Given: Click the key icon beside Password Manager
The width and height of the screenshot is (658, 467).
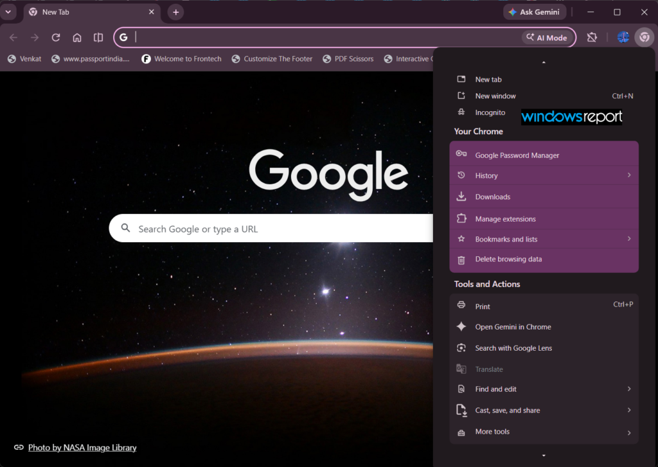Looking at the screenshot, I should pyautogui.click(x=461, y=154).
